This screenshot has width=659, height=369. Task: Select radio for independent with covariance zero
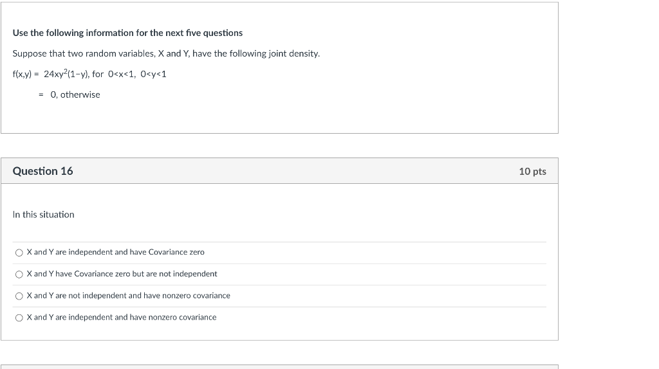pyautogui.click(x=19, y=253)
